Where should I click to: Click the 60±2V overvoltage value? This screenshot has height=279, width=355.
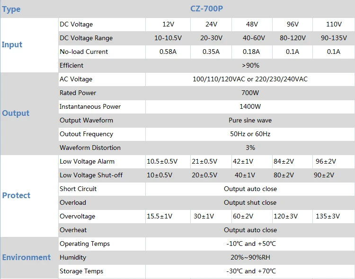coord(243,216)
